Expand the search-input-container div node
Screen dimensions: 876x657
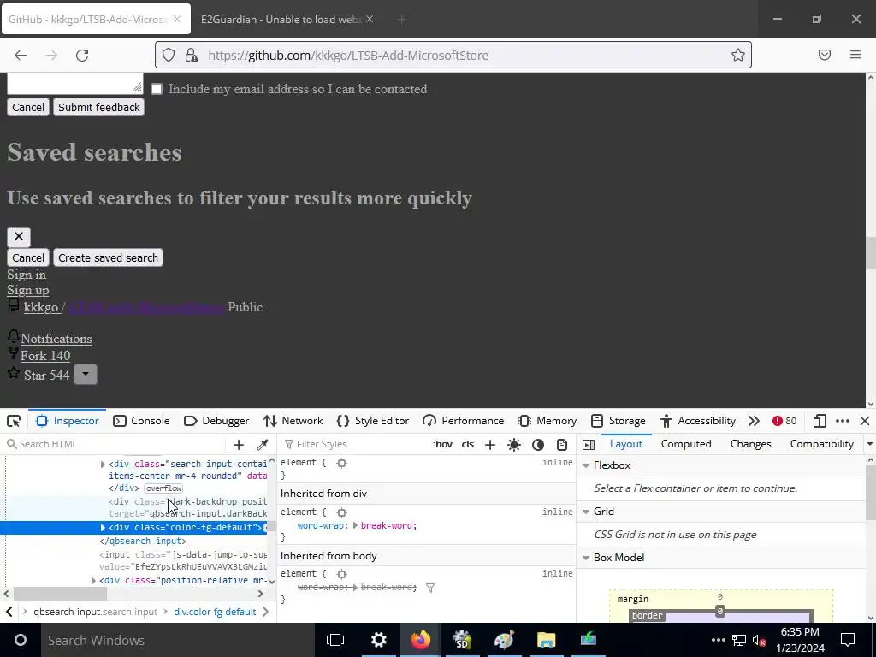click(103, 465)
